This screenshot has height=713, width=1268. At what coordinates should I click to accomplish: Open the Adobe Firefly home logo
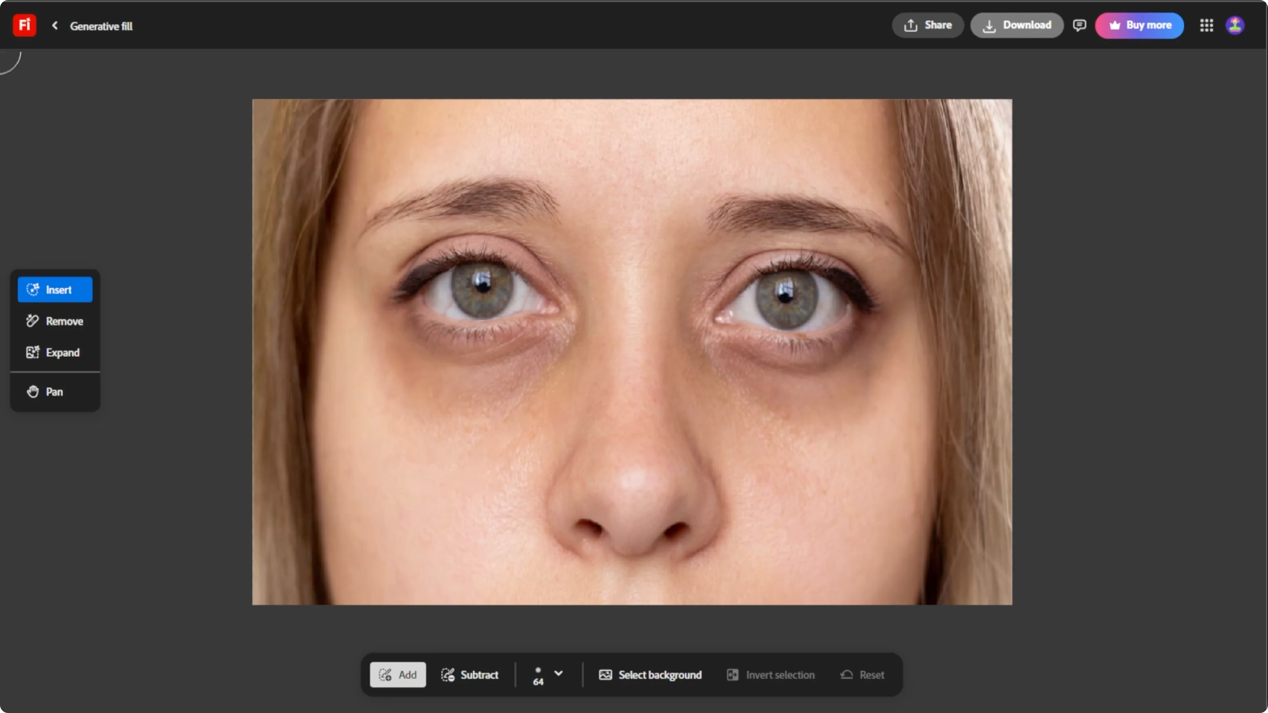click(x=24, y=25)
